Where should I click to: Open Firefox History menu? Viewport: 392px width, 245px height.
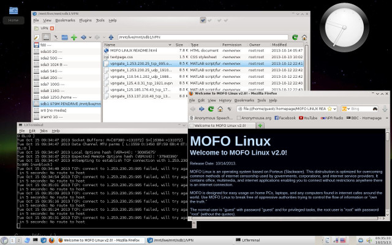click(x=225, y=100)
